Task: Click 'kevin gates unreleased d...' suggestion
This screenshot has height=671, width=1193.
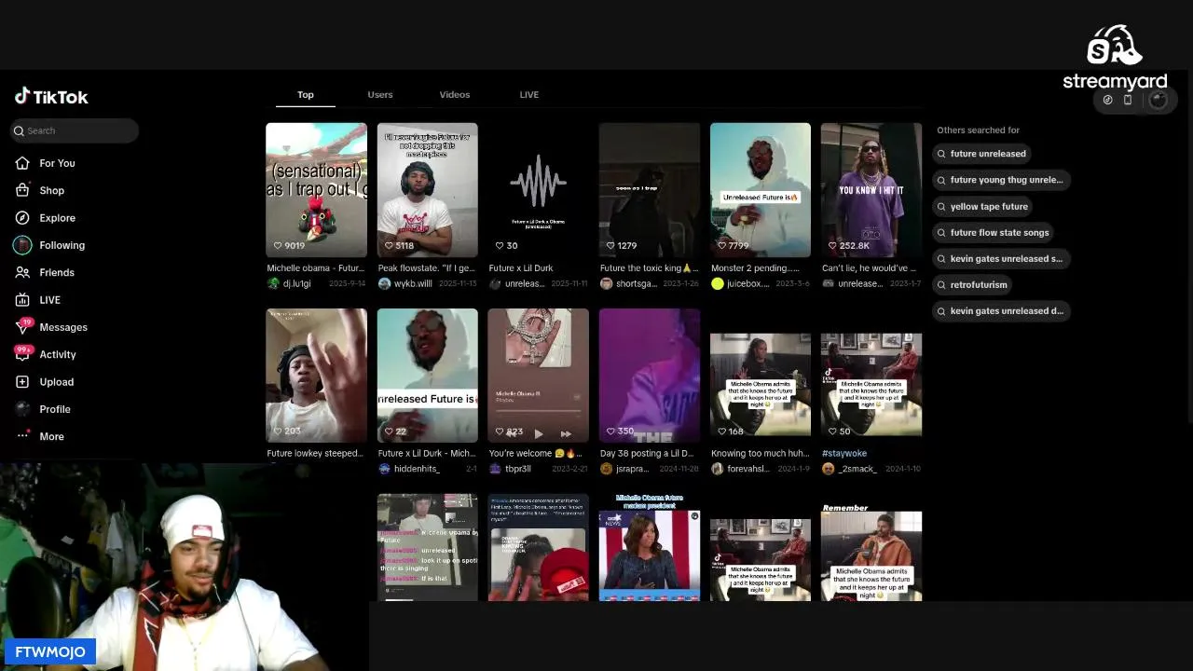Action: [1000, 310]
